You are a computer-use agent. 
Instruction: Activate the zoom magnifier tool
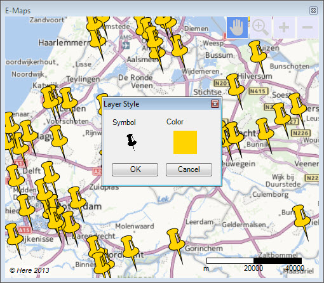(x=260, y=28)
